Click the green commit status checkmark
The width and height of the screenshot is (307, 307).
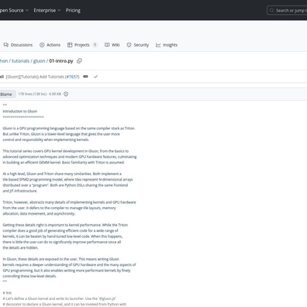pyautogui.click(x=95, y=77)
